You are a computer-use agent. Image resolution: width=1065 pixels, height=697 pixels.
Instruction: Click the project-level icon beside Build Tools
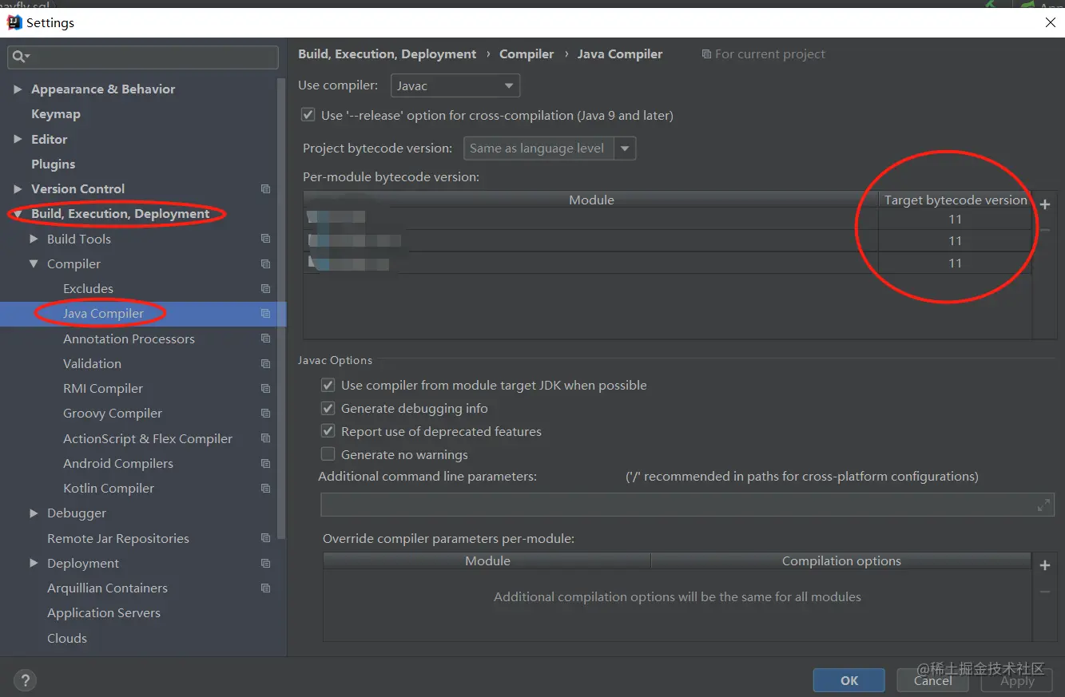pos(266,239)
